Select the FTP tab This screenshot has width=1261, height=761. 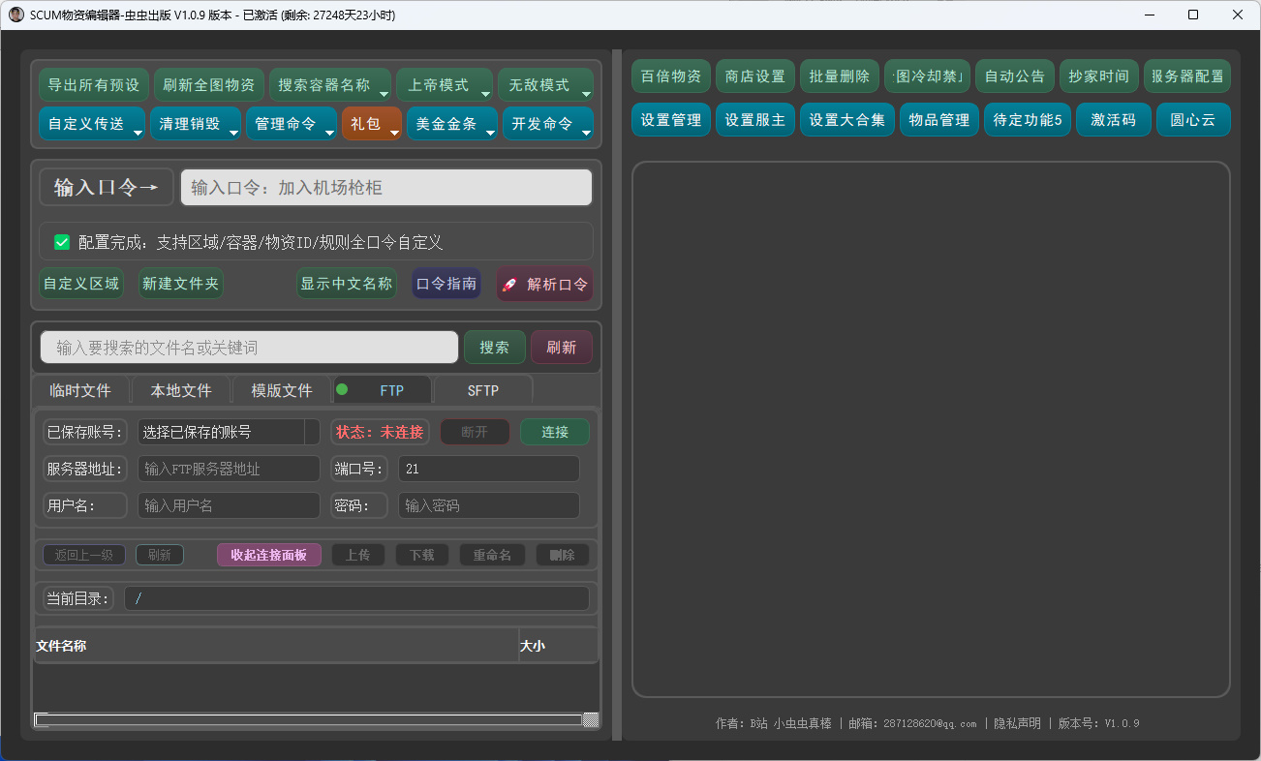[x=383, y=390]
